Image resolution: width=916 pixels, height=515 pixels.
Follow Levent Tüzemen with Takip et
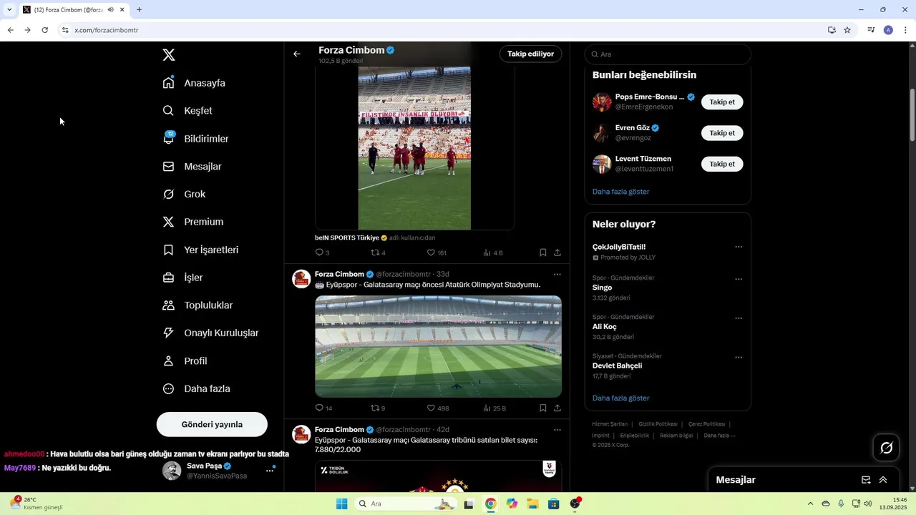(x=722, y=164)
